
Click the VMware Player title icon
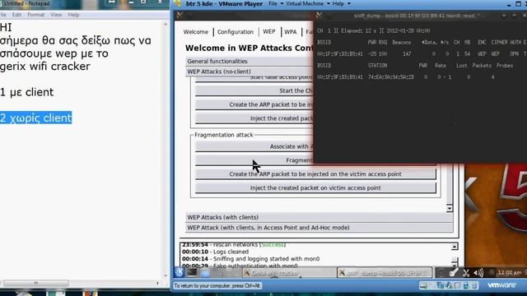tap(178, 3)
